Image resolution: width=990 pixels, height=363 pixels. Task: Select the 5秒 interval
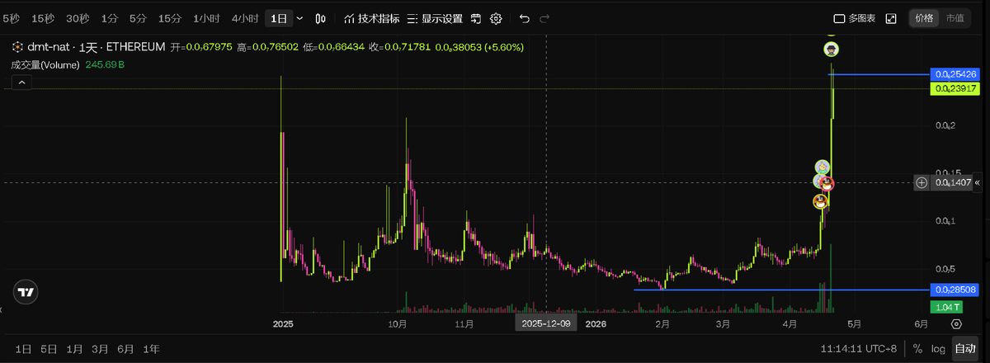[x=12, y=18]
